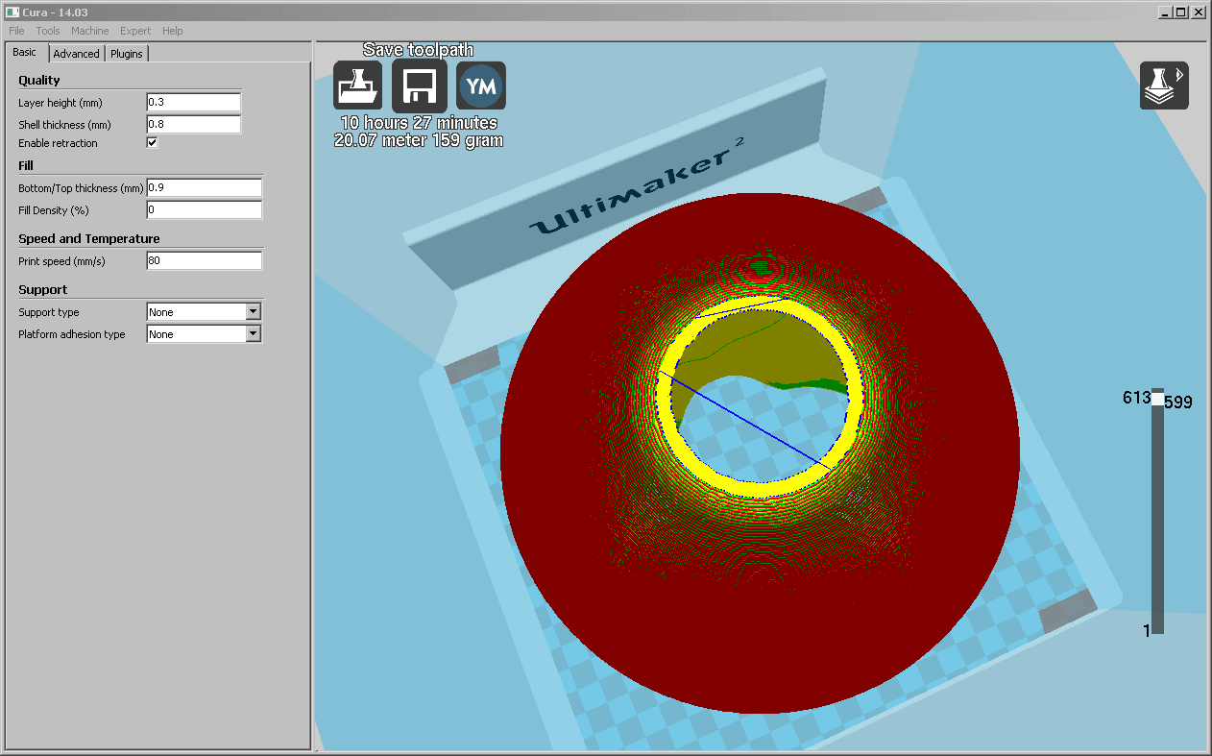Close the Cura window
This screenshot has width=1212, height=756.
pos(1198,12)
